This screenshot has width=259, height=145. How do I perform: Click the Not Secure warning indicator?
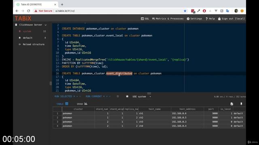(x=43, y=11)
